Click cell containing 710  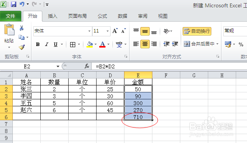coord(138,117)
